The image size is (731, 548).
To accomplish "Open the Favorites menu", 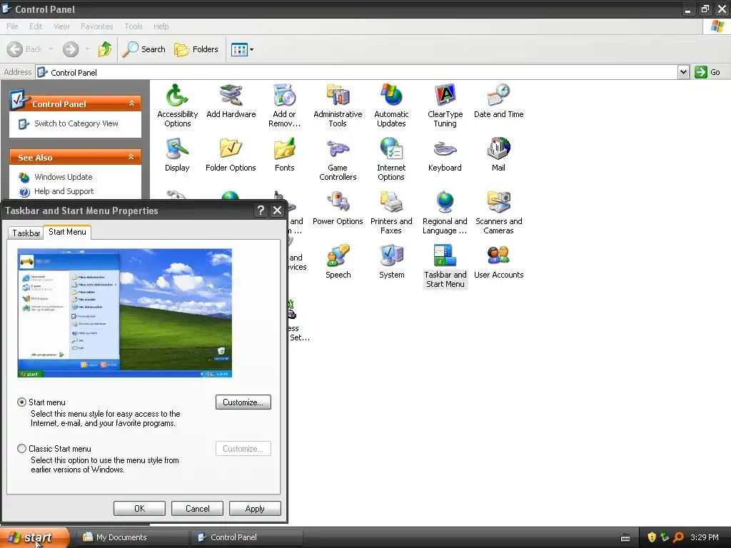I will pyautogui.click(x=97, y=26).
